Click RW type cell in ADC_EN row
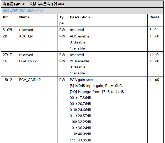Image resolution: width=165 pixels, height=143 pixels. (x=62, y=36)
